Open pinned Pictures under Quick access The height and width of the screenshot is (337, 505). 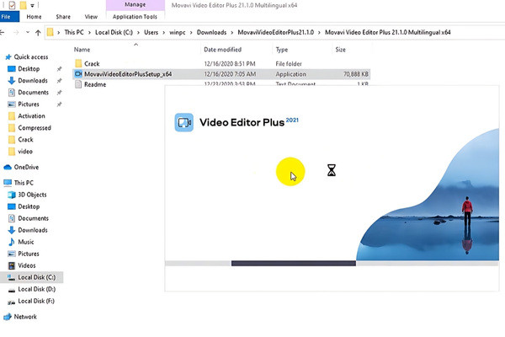[29, 104]
